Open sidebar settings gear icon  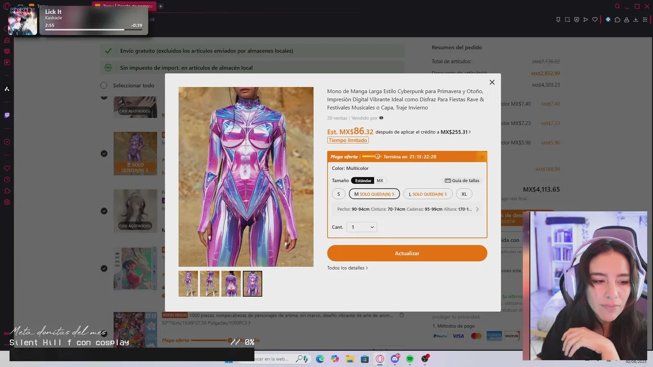[7, 202]
